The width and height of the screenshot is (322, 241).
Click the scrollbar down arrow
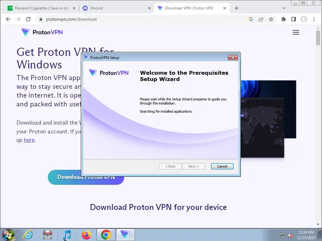coord(318,224)
